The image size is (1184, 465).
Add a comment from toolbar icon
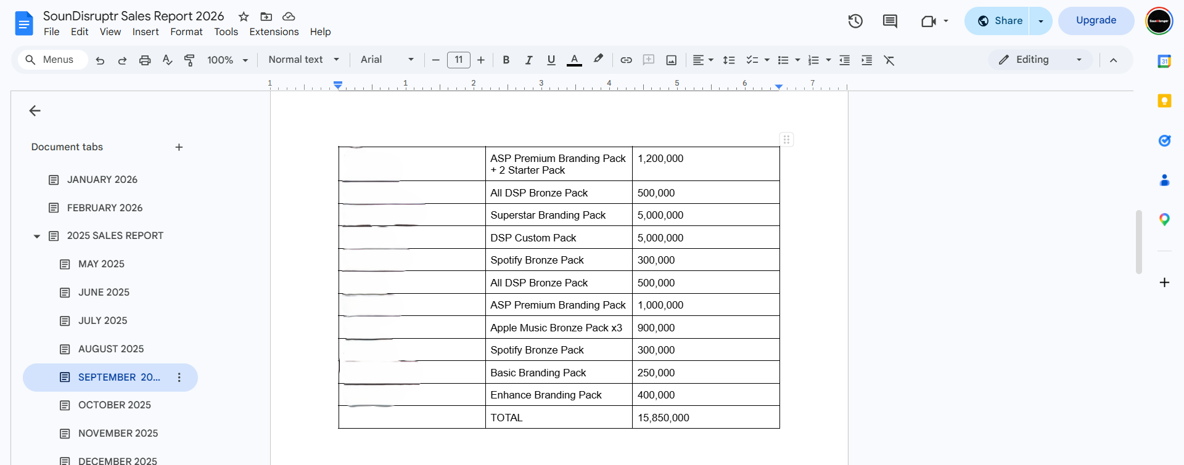coord(649,60)
